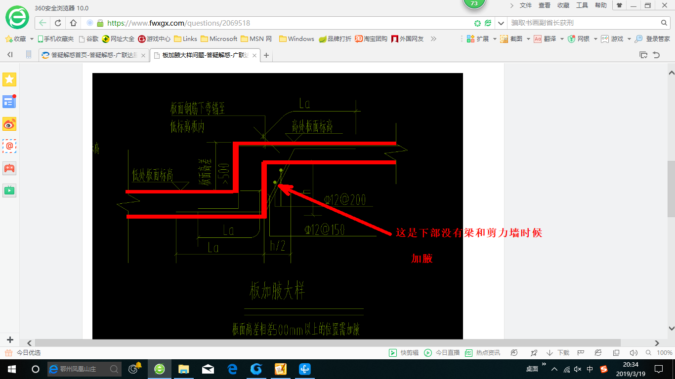Open the sidebar Weibo icon
The image size is (675, 379).
click(9, 124)
